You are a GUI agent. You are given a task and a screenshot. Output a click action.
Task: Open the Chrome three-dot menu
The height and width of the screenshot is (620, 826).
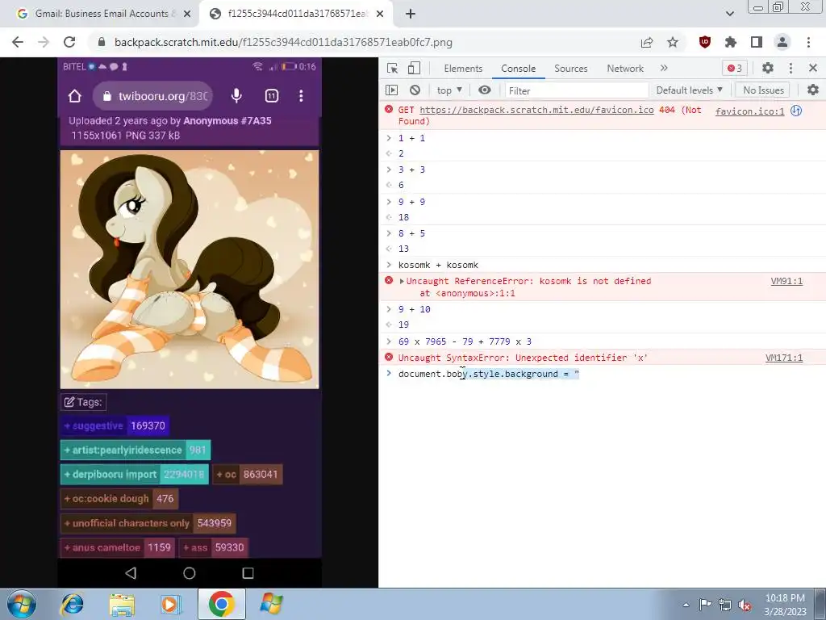coord(808,42)
